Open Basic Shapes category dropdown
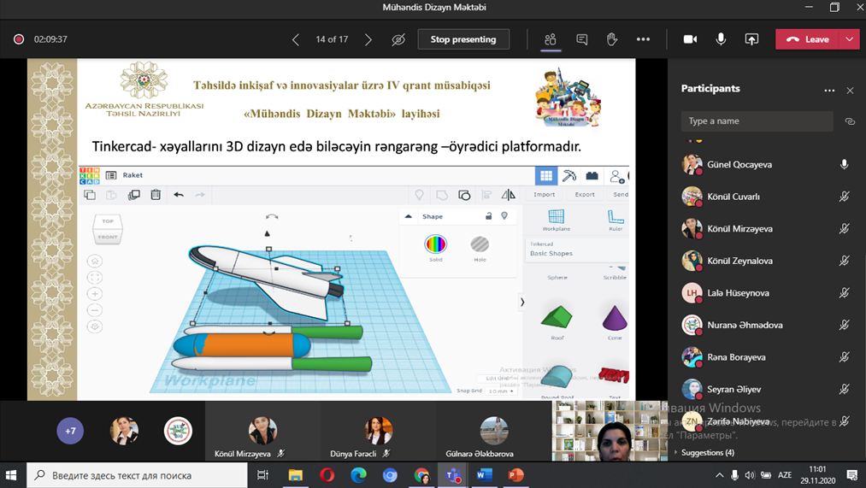Screen dimensions: 866x488 (576, 250)
